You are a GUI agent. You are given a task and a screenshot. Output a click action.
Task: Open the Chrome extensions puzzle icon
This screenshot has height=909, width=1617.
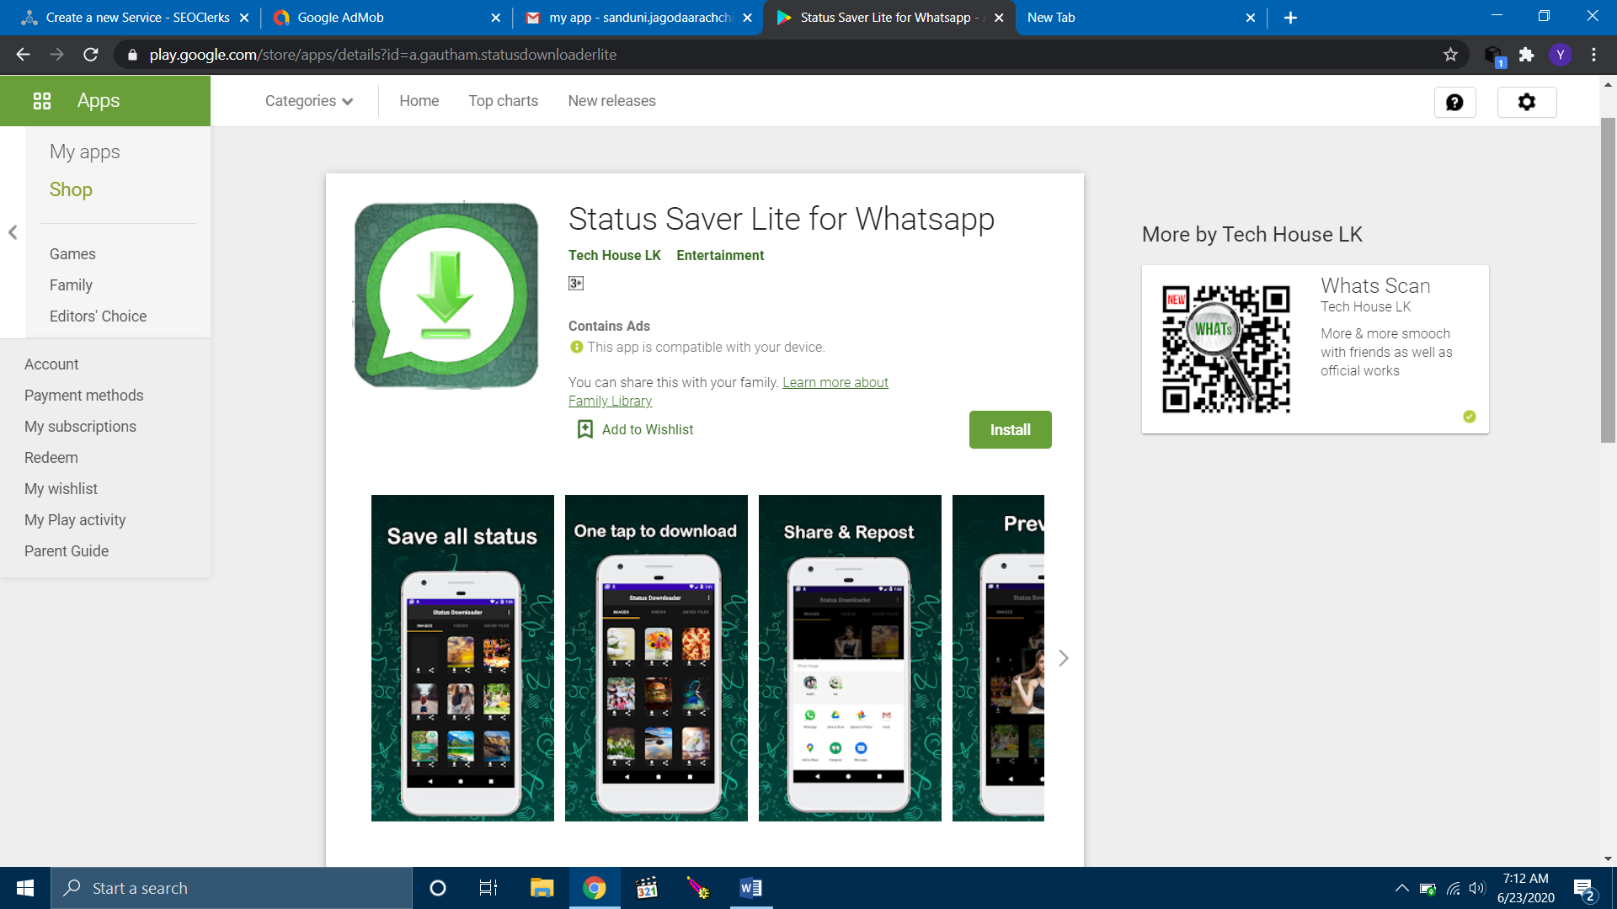[x=1526, y=55]
